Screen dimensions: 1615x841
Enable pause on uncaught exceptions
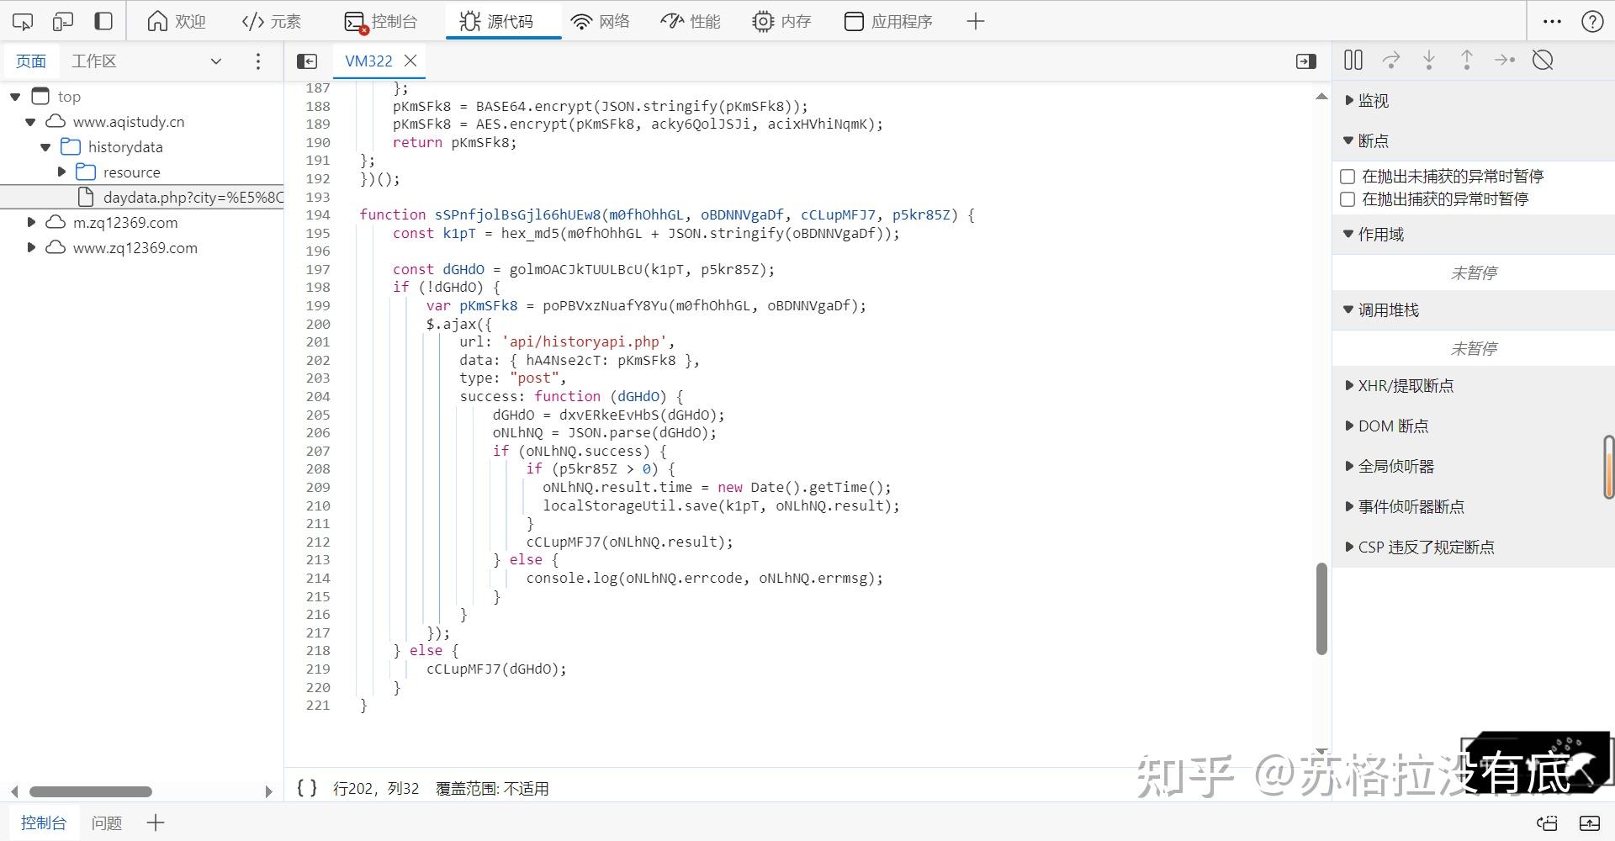(x=1347, y=176)
